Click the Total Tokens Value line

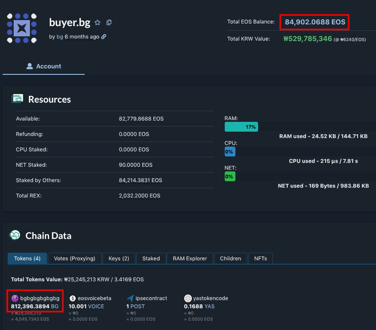[77, 280]
